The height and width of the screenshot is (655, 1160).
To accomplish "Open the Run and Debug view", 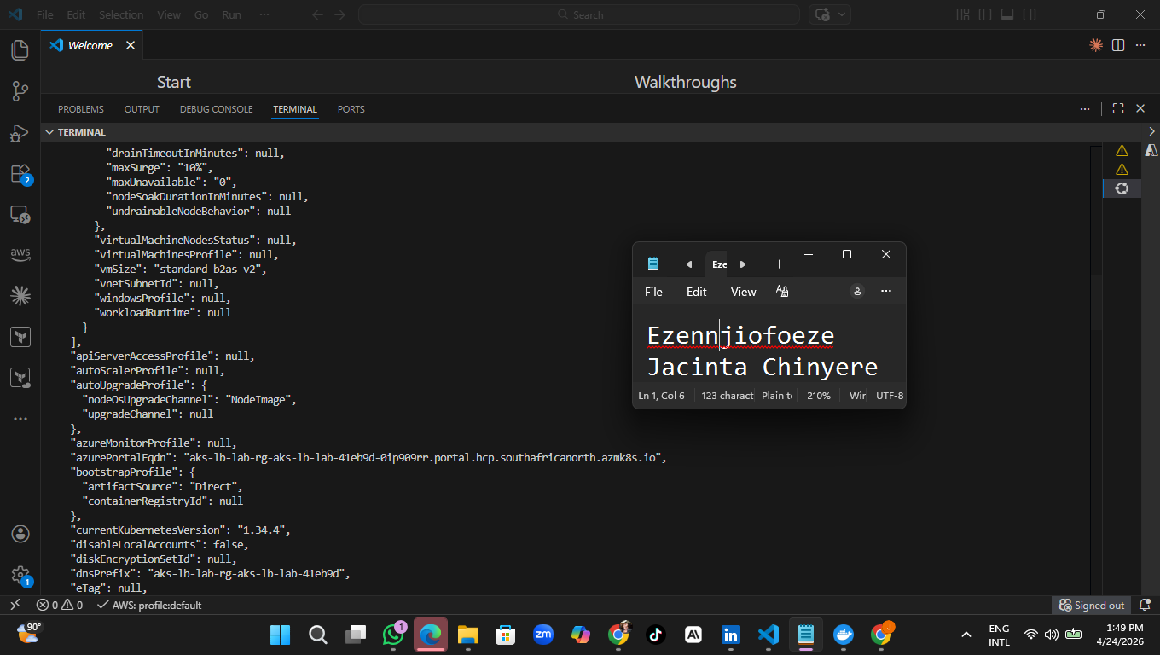I will pos(20,133).
